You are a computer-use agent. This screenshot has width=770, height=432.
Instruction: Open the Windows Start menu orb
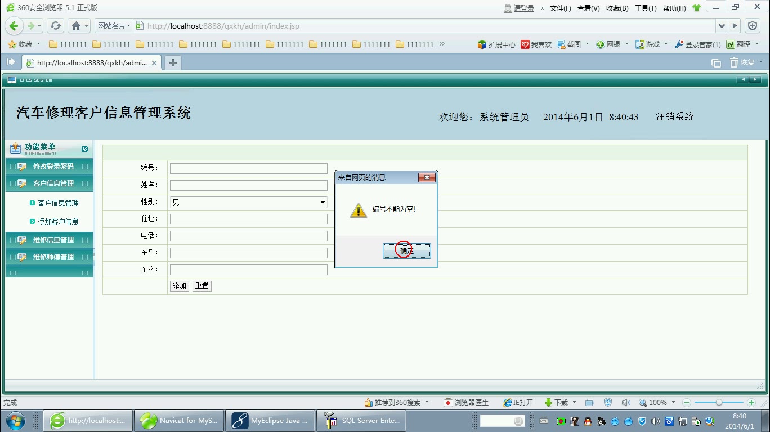click(x=15, y=421)
